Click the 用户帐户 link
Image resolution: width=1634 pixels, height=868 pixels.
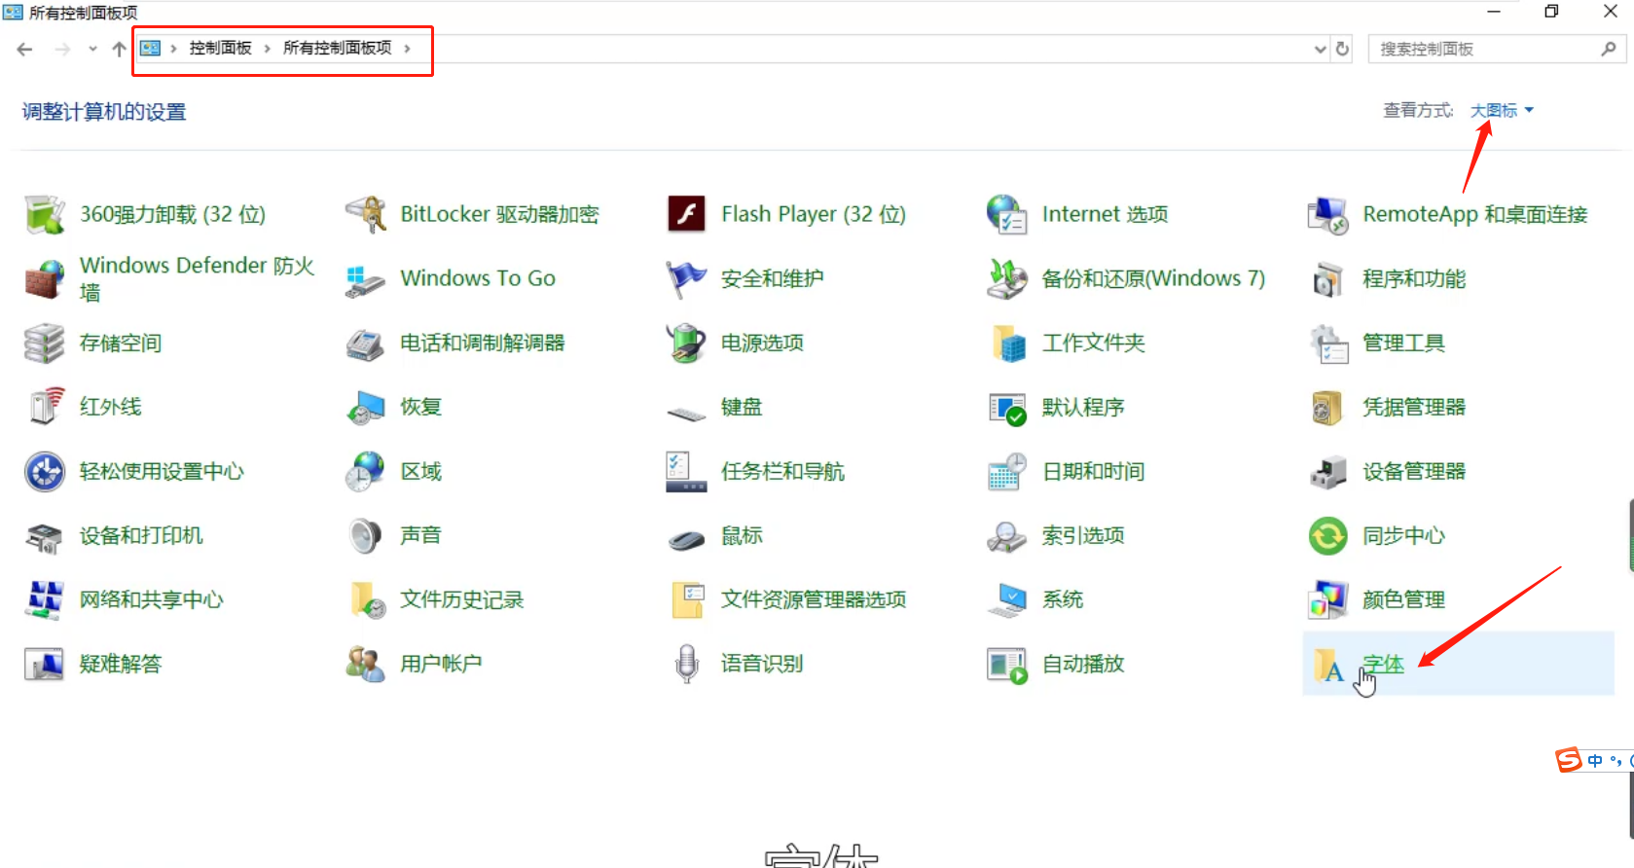pos(441,665)
